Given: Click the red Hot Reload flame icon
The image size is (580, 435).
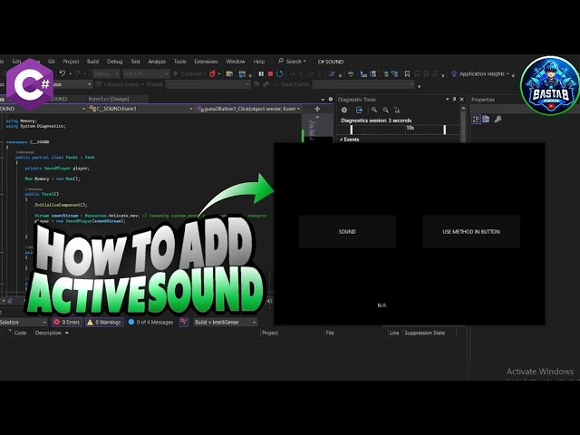Looking at the screenshot, I should point(212,74).
